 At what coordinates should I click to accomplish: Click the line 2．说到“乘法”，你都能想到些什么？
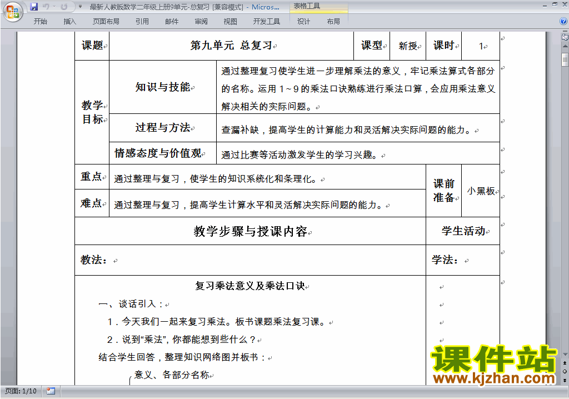(x=182, y=340)
